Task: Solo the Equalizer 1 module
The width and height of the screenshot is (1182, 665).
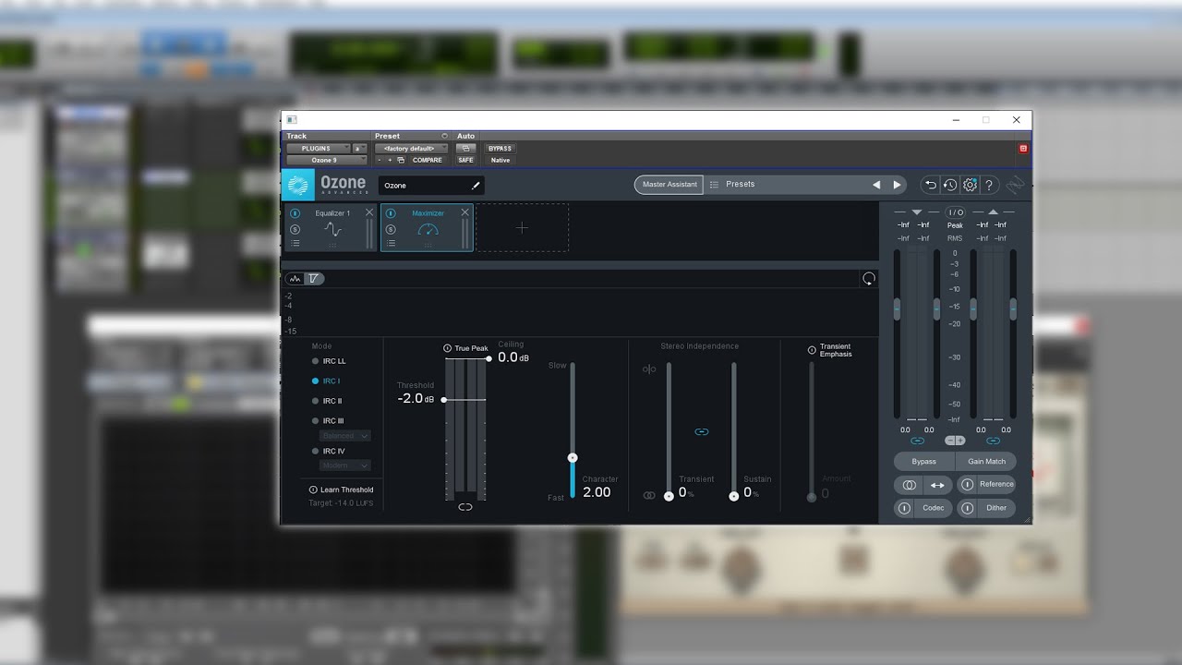Action: point(295,229)
